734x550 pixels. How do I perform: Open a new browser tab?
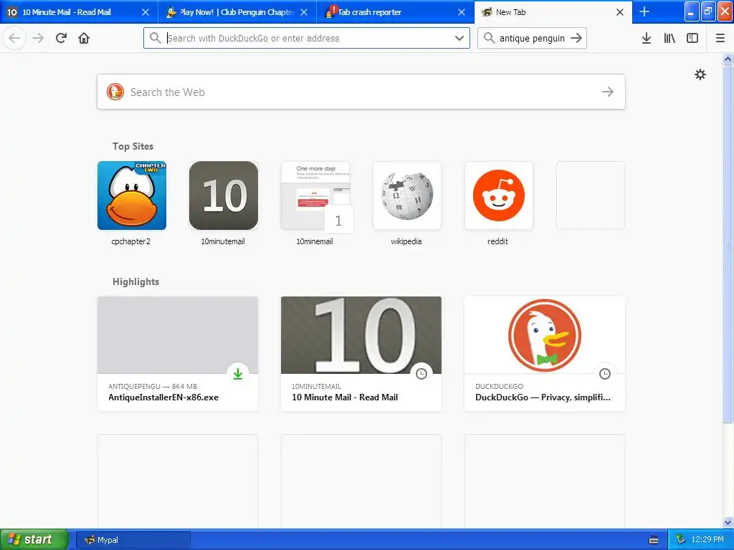(x=644, y=11)
